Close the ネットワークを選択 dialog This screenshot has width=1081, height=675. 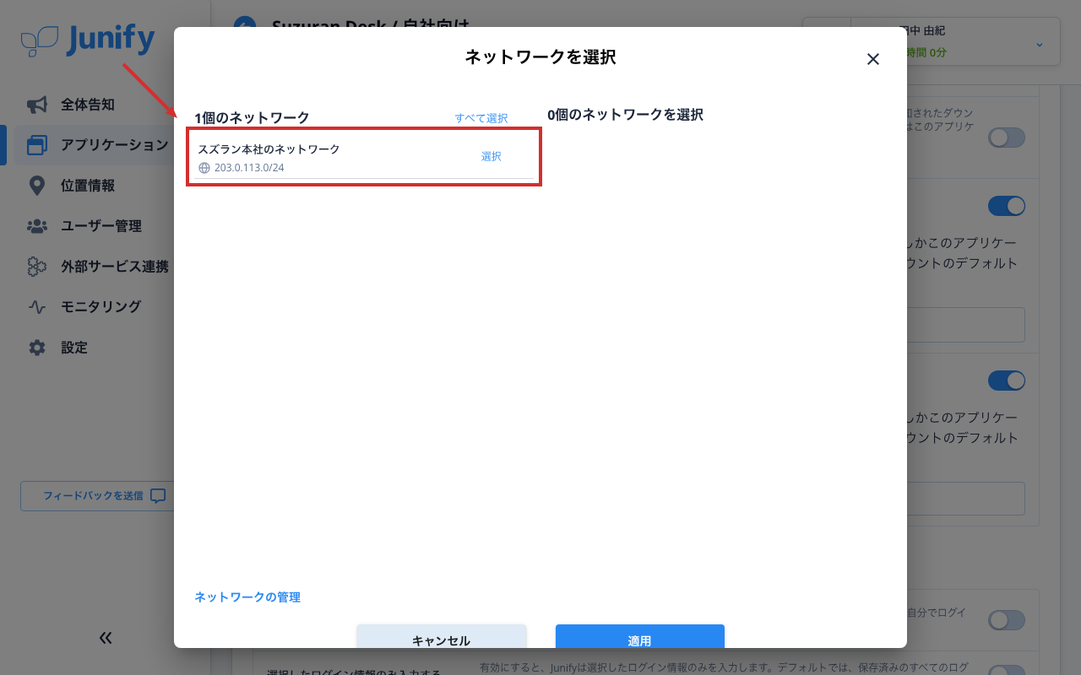(x=873, y=59)
